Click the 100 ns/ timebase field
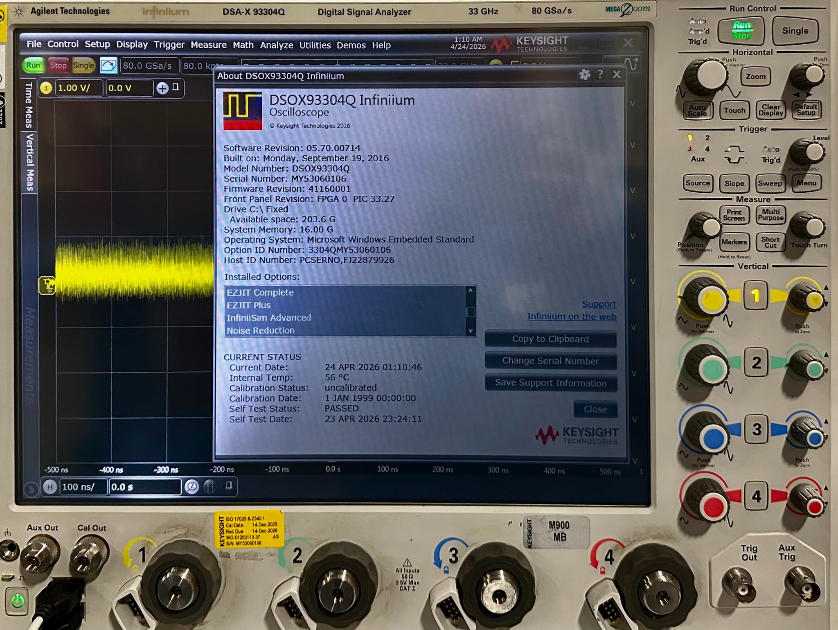 pyautogui.click(x=83, y=487)
